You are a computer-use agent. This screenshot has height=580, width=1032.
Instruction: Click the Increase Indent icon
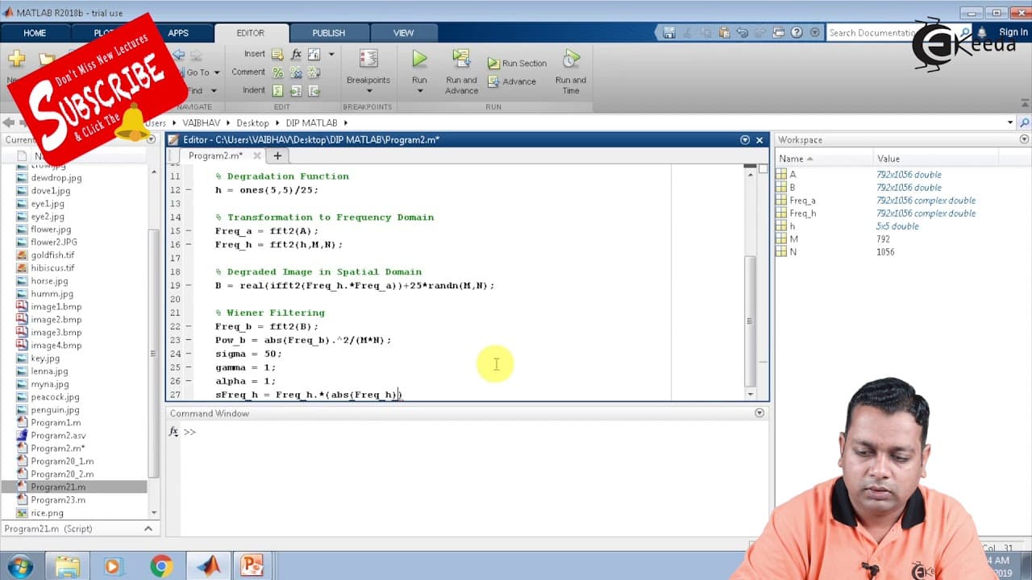click(x=296, y=91)
